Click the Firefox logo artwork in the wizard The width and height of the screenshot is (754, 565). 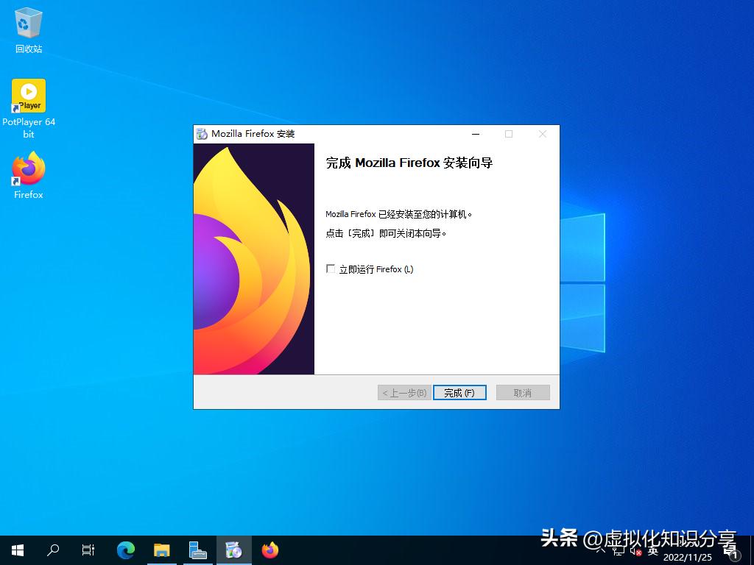click(253, 259)
